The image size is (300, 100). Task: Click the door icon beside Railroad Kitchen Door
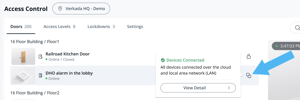[40, 56]
